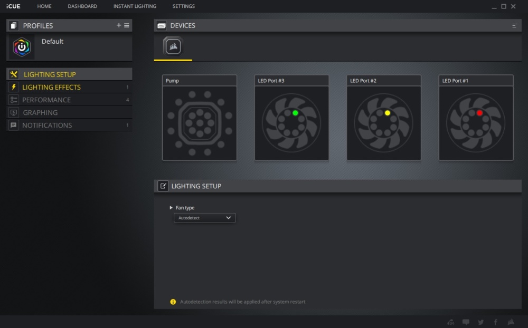Open LIGHTING EFFECTS section
This screenshot has height=328, width=528.
[x=69, y=87]
